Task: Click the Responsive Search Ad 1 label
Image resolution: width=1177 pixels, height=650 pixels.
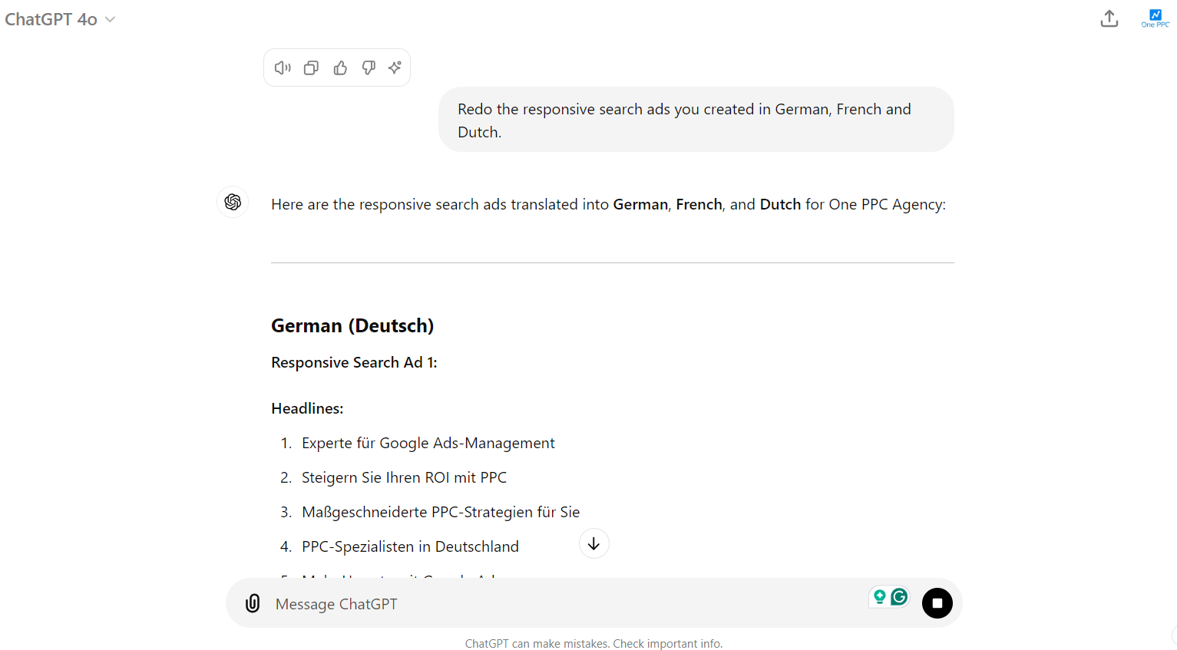Action: coord(354,362)
